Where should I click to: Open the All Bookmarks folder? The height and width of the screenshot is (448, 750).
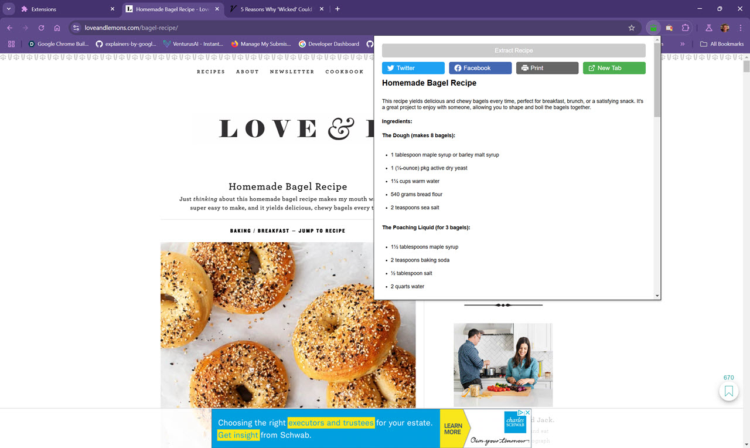[722, 44]
